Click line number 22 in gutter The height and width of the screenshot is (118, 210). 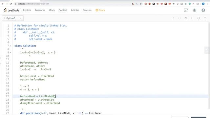click(x=8, y=96)
